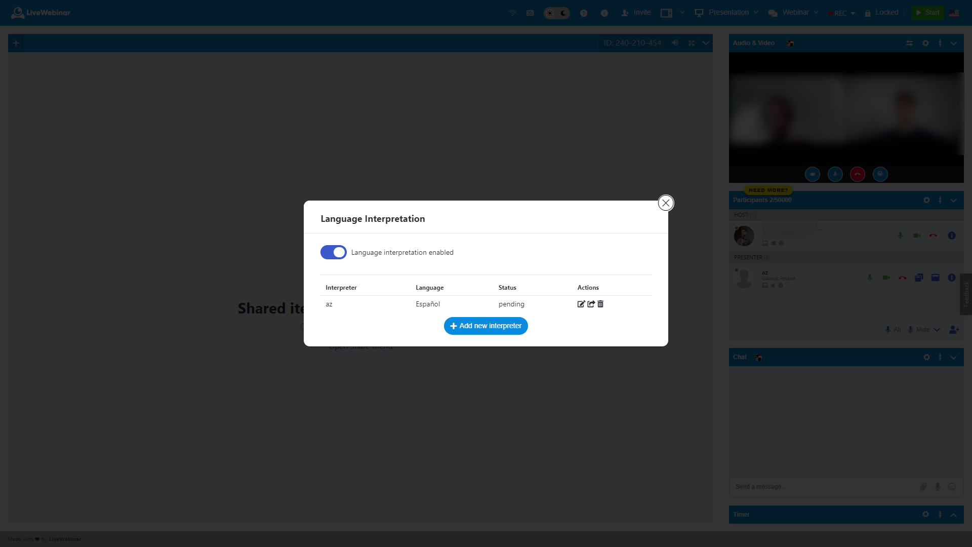Open Chat panel settings gear
Image resolution: width=972 pixels, height=547 pixels.
(x=926, y=357)
